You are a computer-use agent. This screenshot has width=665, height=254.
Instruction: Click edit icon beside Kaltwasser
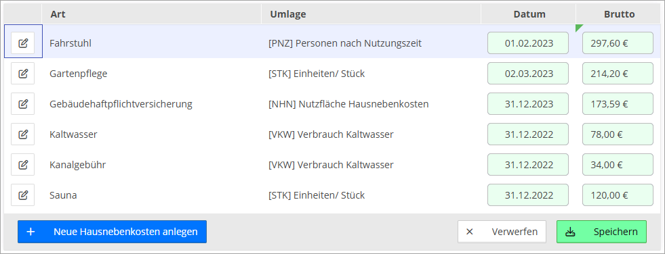(x=23, y=134)
